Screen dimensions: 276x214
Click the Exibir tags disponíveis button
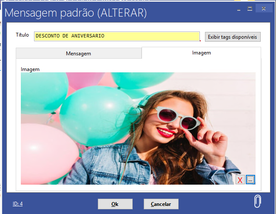pos(233,37)
